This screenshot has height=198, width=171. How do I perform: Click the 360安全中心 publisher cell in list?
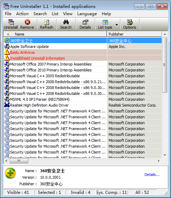click(x=134, y=41)
